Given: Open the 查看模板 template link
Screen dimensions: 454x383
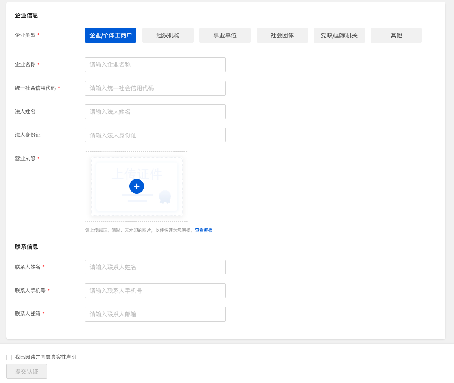Looking at the screenshot, I should click(x=203, y=230).
